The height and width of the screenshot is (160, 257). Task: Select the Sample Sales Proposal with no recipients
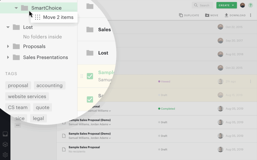tap(84, 147)
